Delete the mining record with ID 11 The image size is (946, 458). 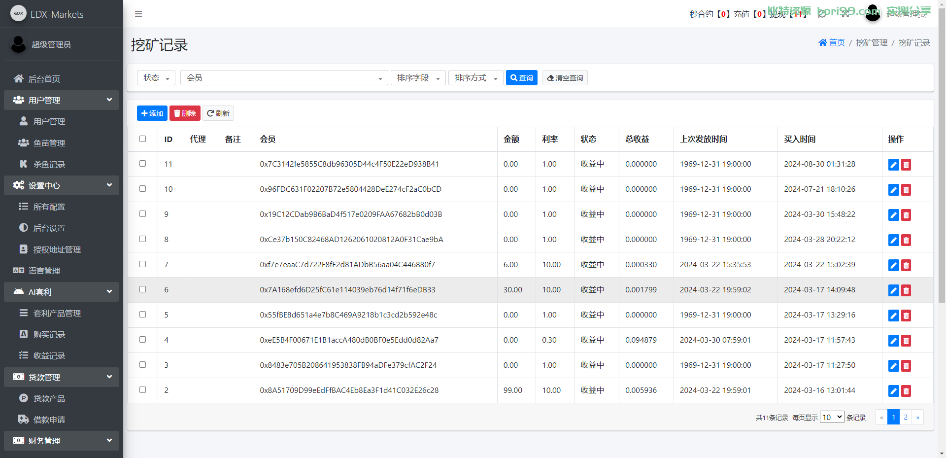tap(906, 165)
